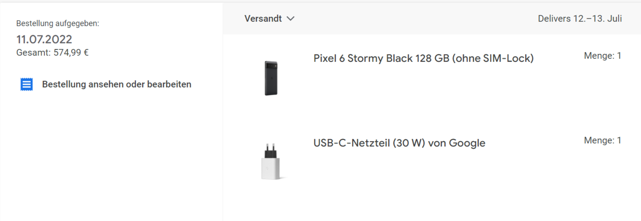Viewport: 641px width, 221px height.
Task: Click the grey shipment header bar
Action: point(432,19)
